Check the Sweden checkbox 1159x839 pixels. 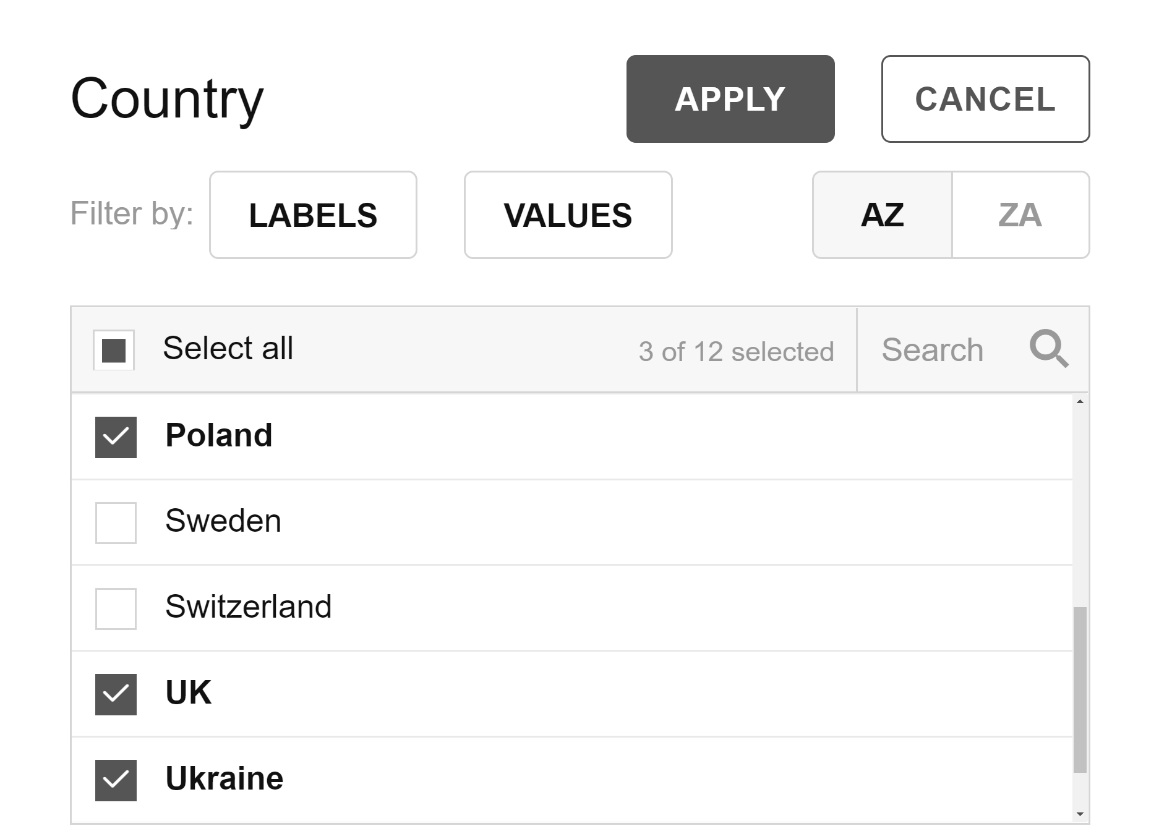coord(116,522)
